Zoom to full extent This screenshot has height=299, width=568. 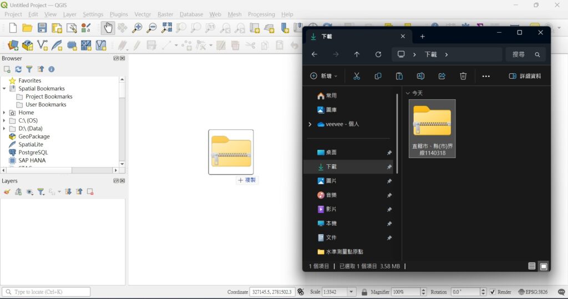coord(166,28)
